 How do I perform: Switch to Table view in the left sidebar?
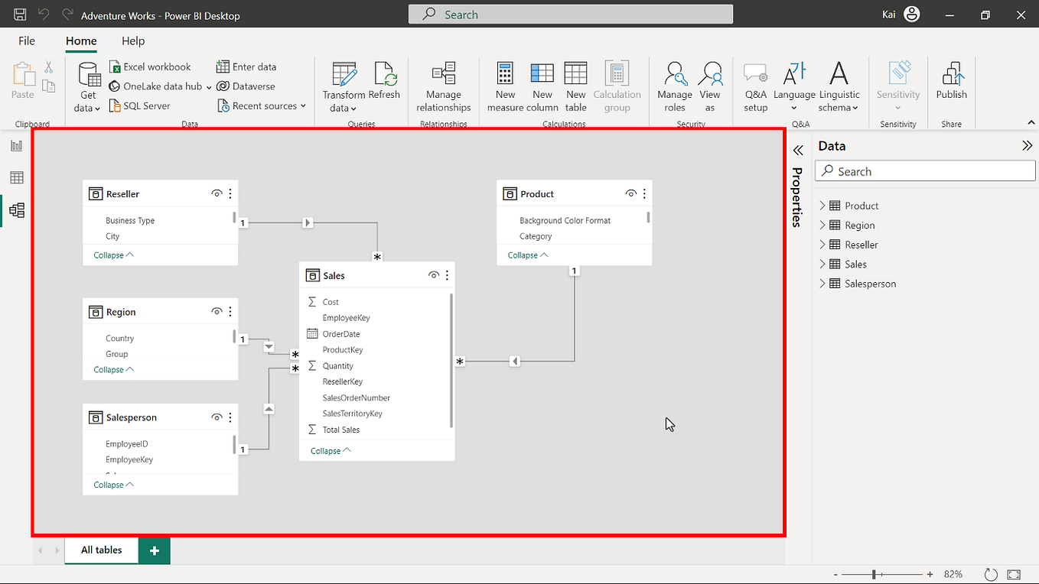(x=16, y=177)
